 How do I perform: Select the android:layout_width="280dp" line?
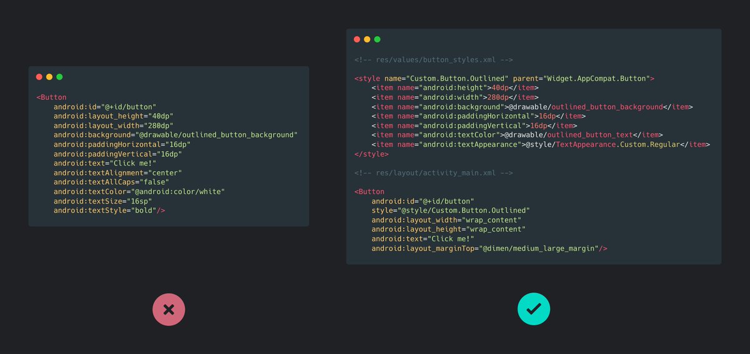(x=114, y=125)
